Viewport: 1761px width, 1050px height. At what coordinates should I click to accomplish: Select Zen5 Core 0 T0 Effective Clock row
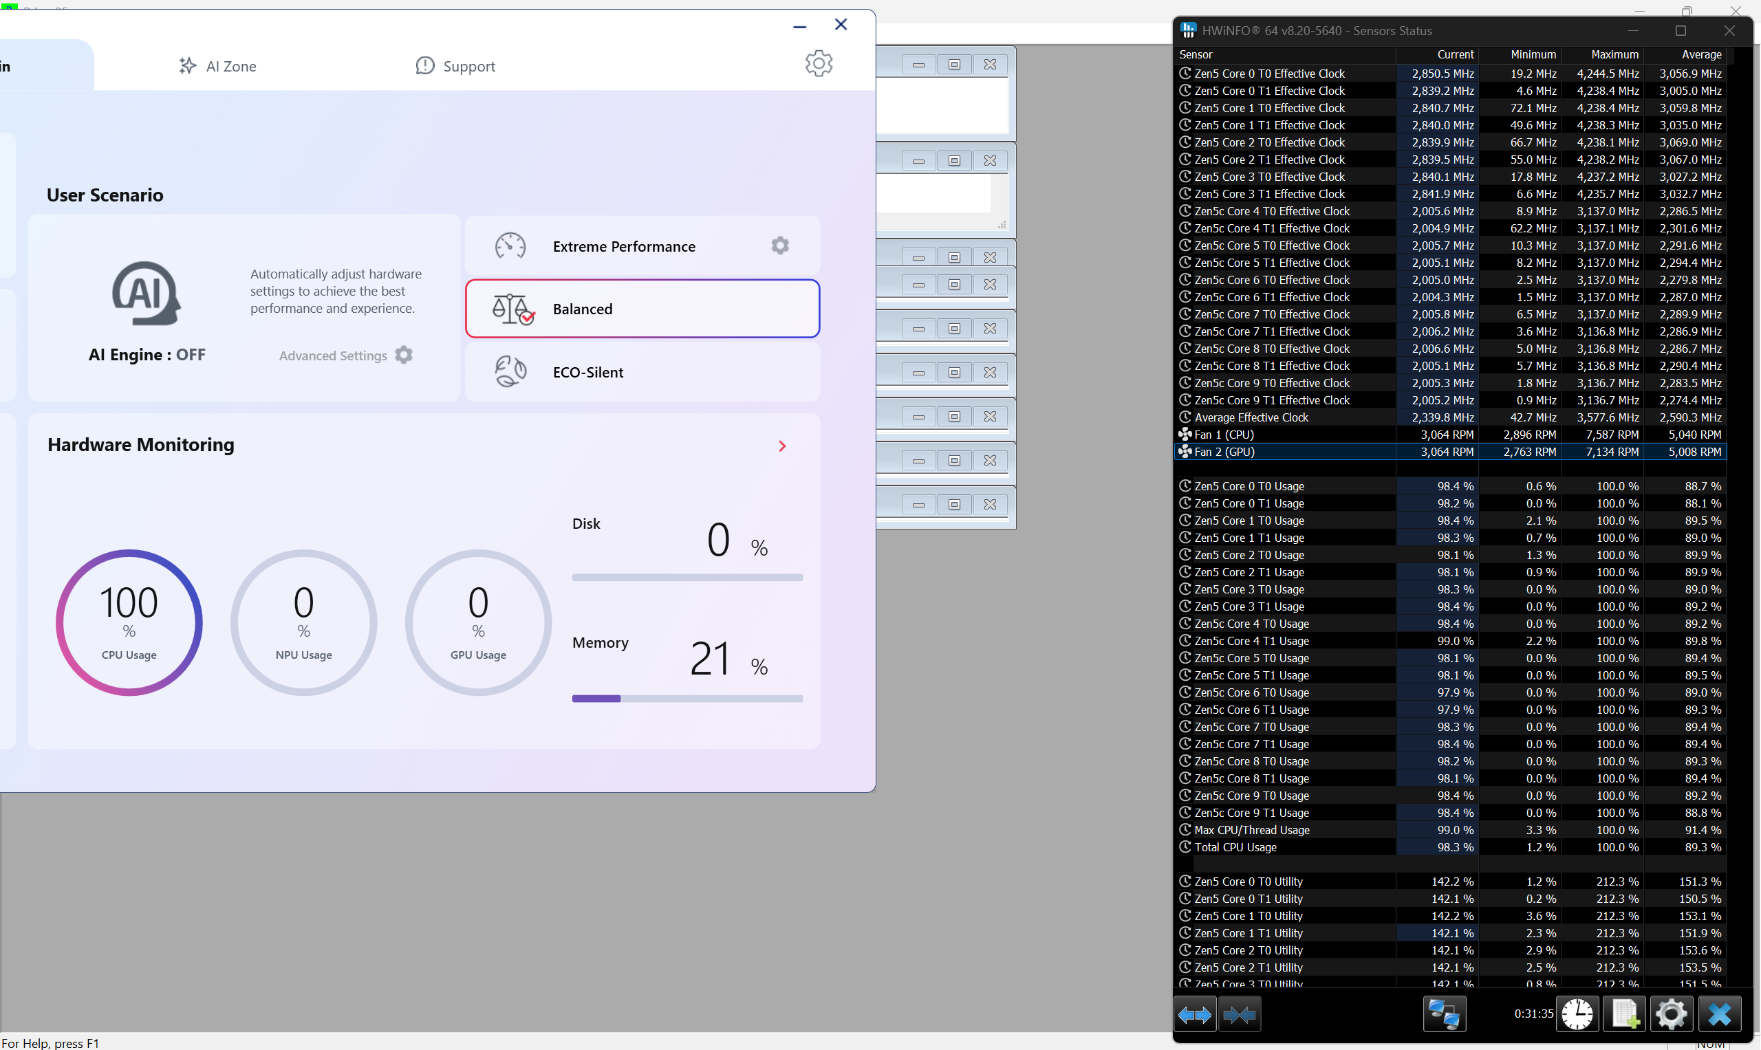pyautogui.click(x=1451, y=74)
